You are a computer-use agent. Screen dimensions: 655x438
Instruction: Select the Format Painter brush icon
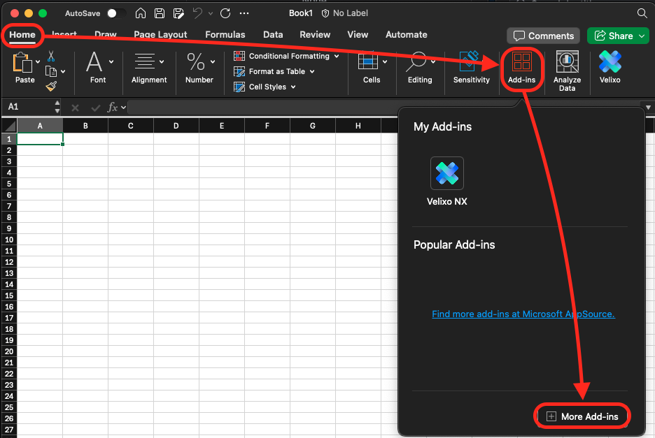pyautogui.click(x=51, y=86)
